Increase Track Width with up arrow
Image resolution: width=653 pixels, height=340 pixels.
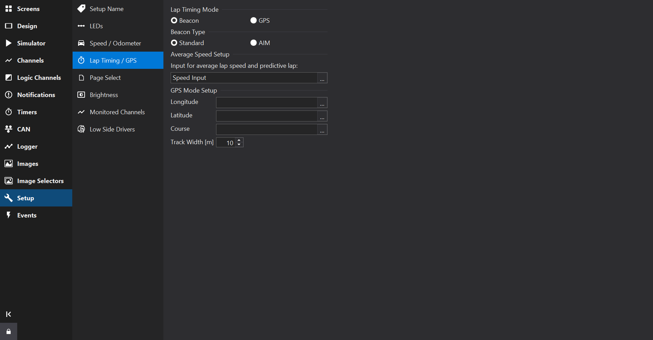point(239,140)
